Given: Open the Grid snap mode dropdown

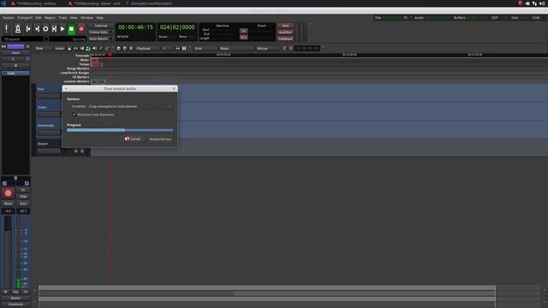Looking at the screenshot, I should coord(205,49).
